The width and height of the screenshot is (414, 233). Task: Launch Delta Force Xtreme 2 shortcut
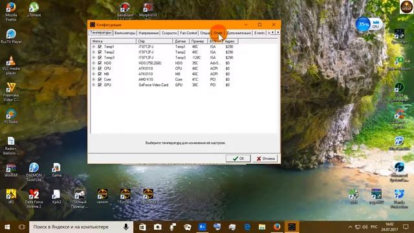[34, 199]
